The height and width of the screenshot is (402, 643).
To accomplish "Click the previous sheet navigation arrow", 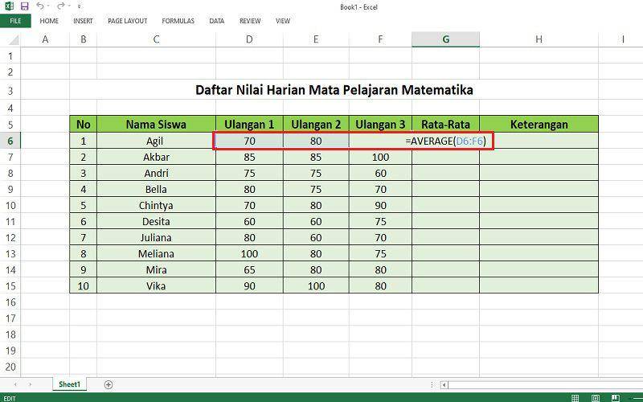I will coord(15,384).
